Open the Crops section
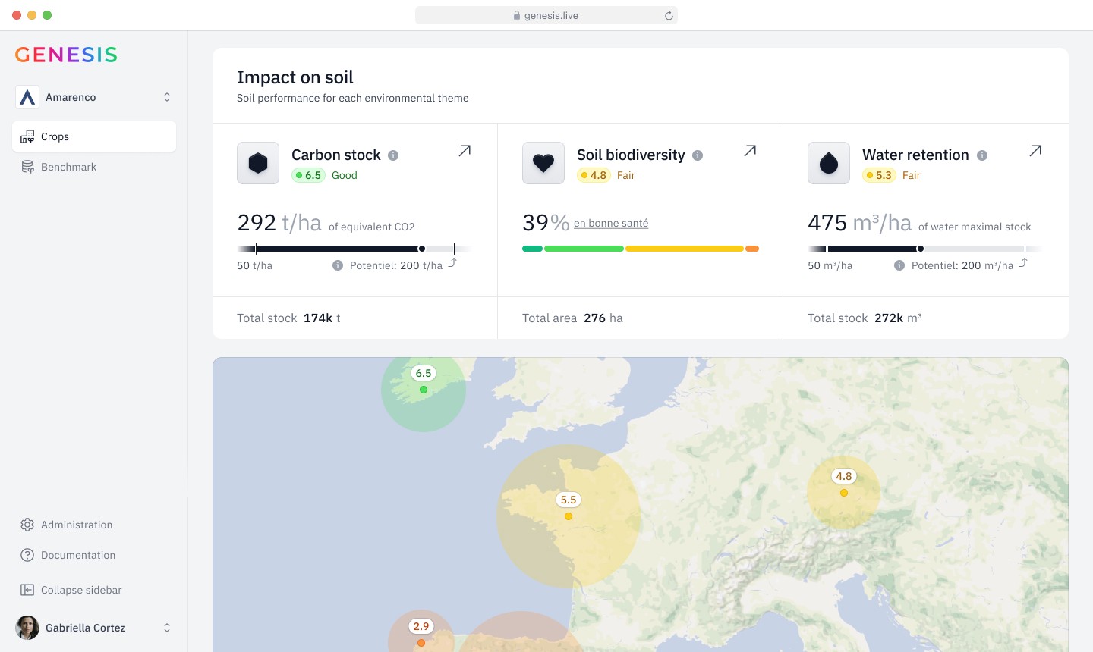This screenshot has width=1093, height=652. coord(94,136)
